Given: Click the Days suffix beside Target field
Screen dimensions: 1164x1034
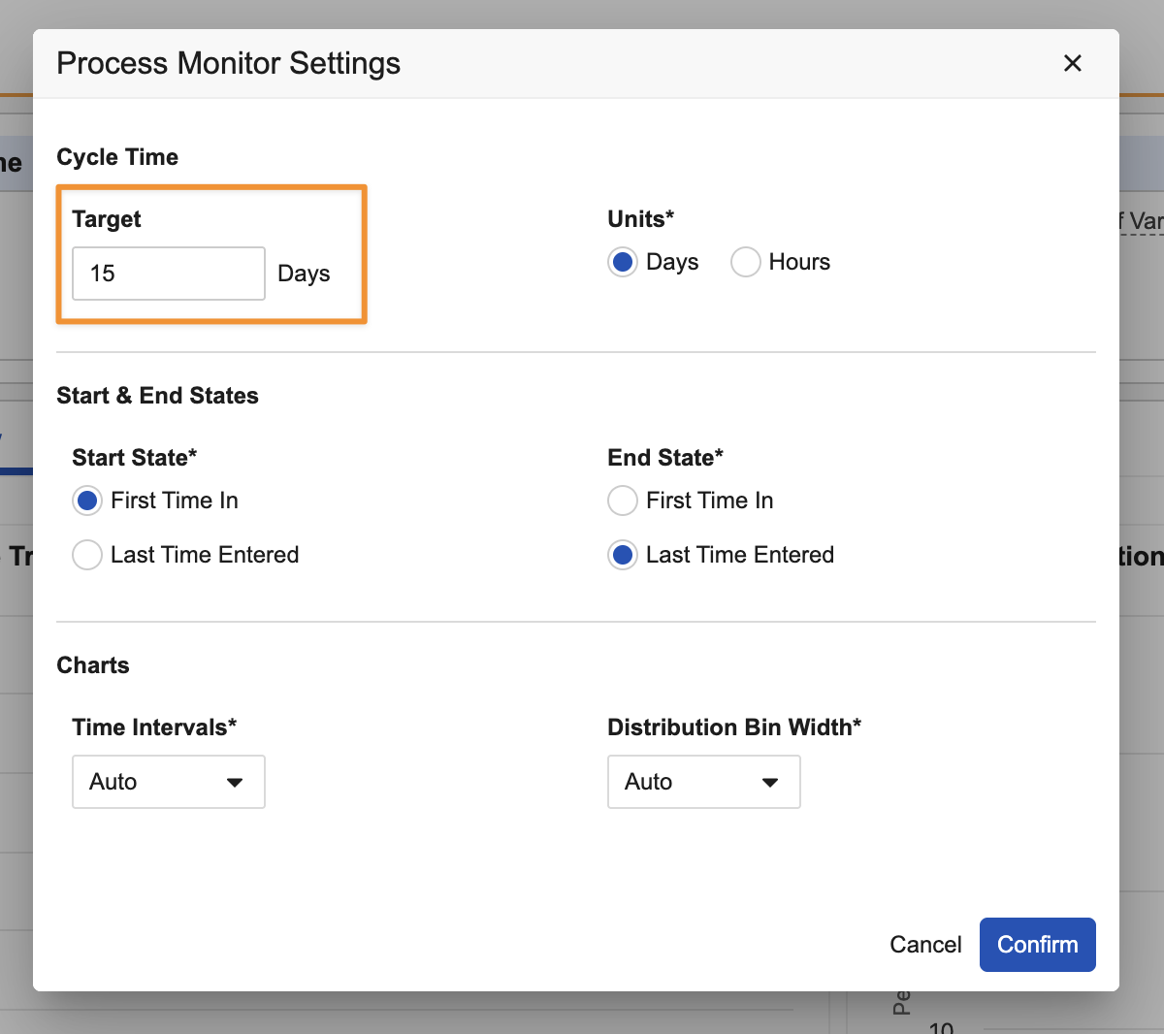Looking at the screenshot, I should coord(304,274).
